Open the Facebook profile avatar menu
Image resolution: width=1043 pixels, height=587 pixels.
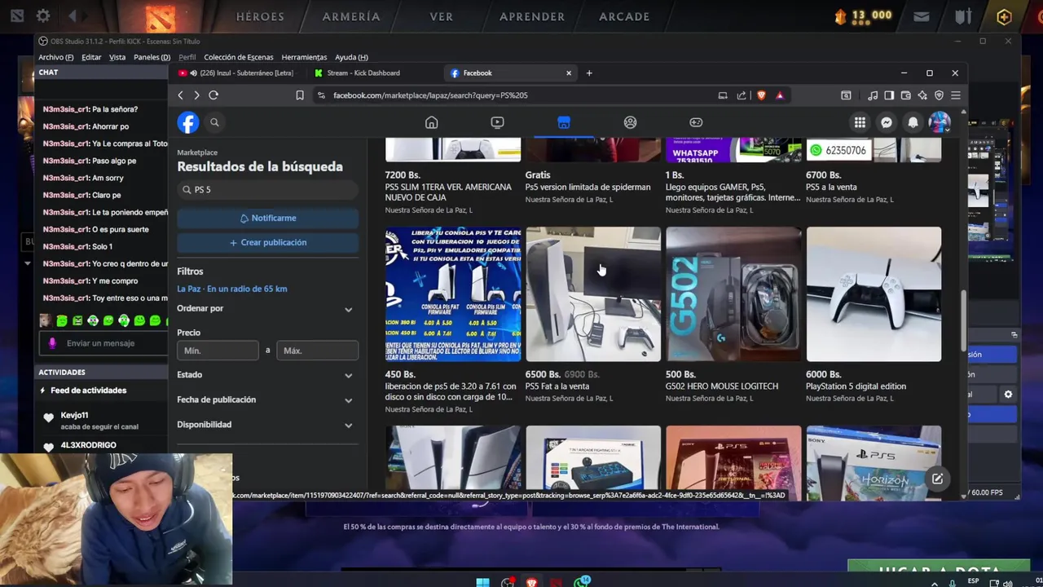coord(940,122)
